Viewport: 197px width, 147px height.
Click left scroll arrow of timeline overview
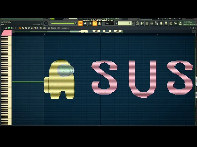13,31
